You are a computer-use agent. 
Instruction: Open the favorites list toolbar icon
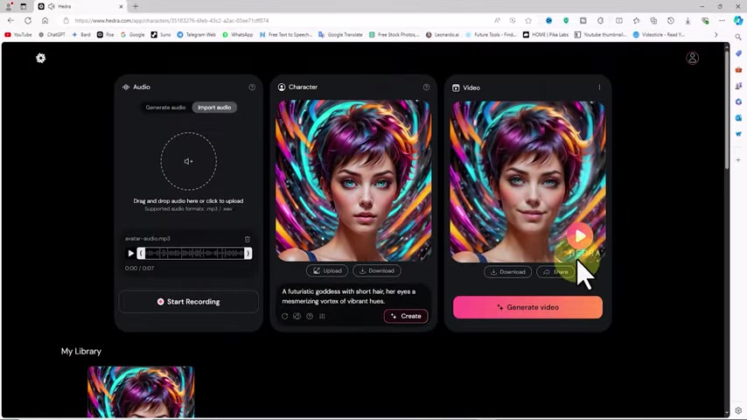point(637,20)
